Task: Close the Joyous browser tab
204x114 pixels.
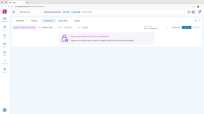Action: click(23, 3)
